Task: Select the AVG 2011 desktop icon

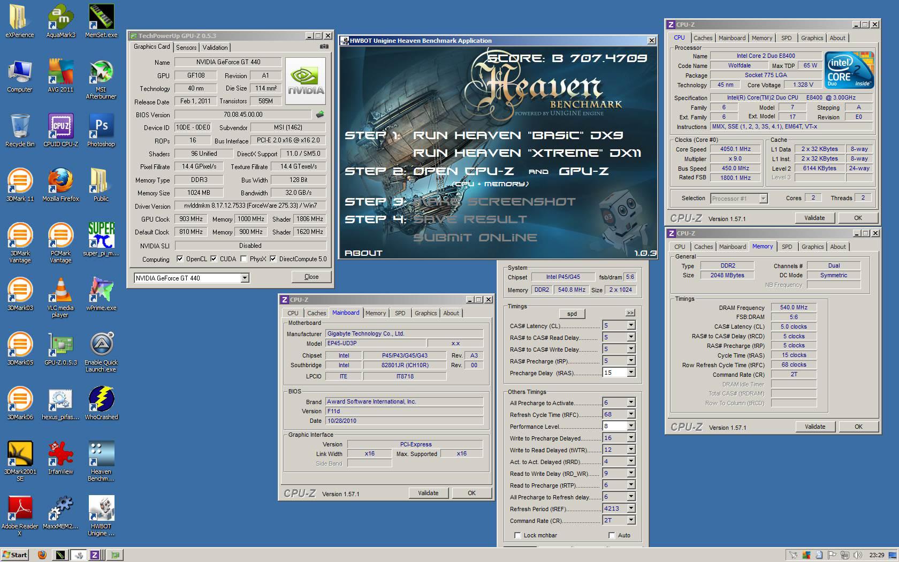Action: click(x=60, y=76)
